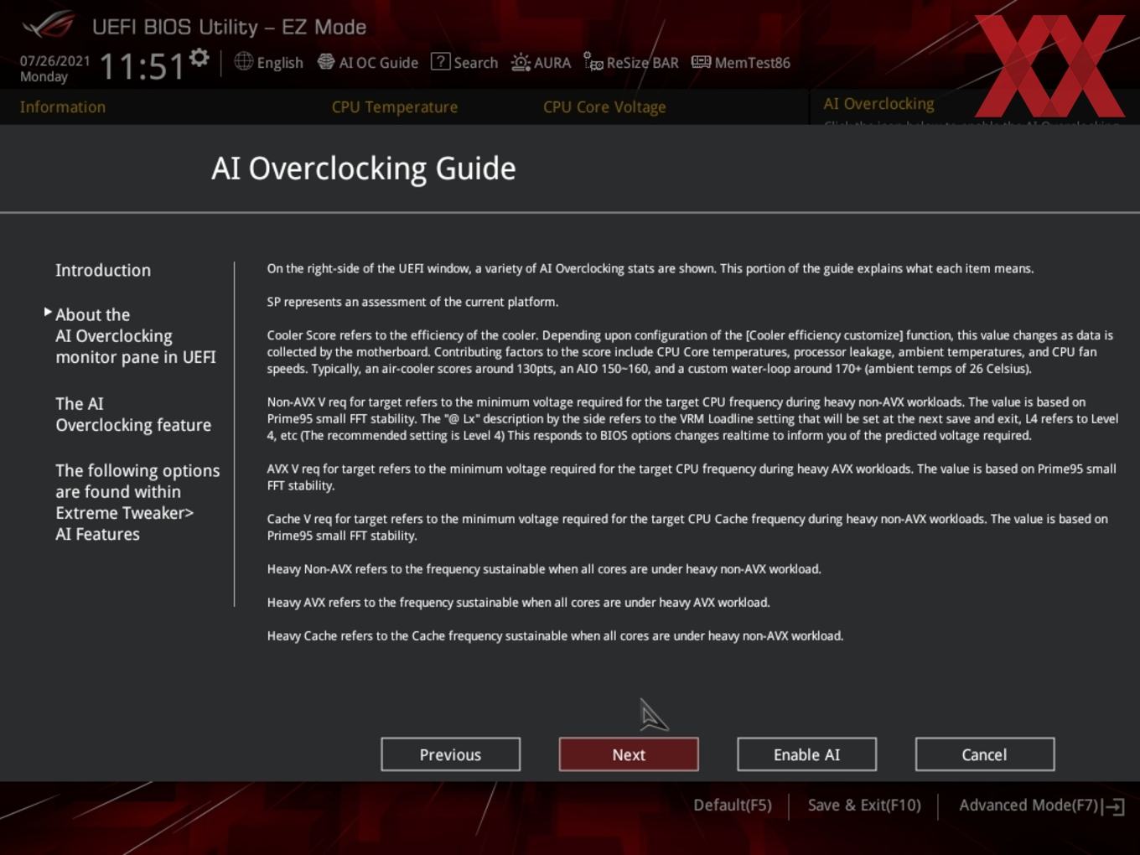Select English language option
1140x855 pixels.
[280, 62]
